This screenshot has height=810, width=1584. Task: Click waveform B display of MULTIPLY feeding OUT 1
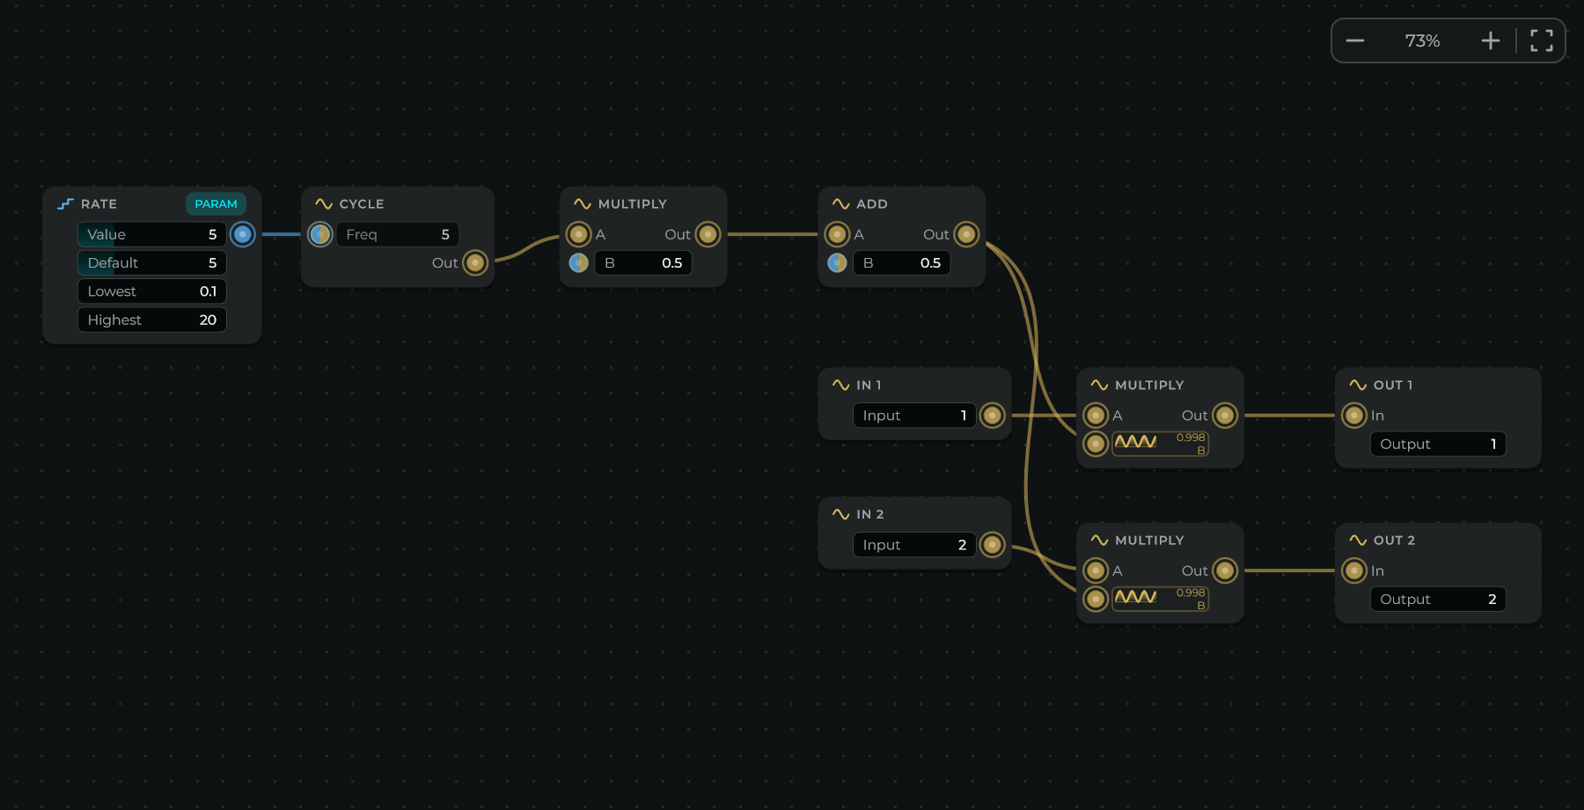[x=1161, y=444]
